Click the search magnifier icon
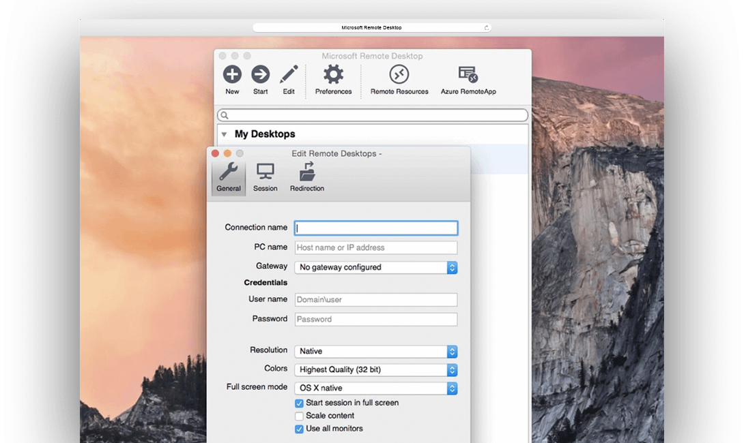This screenshot has width=744, height=443. click(225, 115)
